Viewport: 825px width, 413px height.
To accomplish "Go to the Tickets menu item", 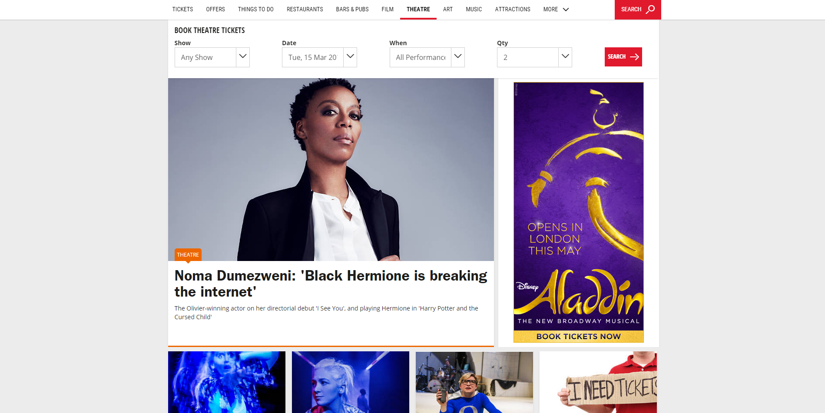I will (182, 9).
